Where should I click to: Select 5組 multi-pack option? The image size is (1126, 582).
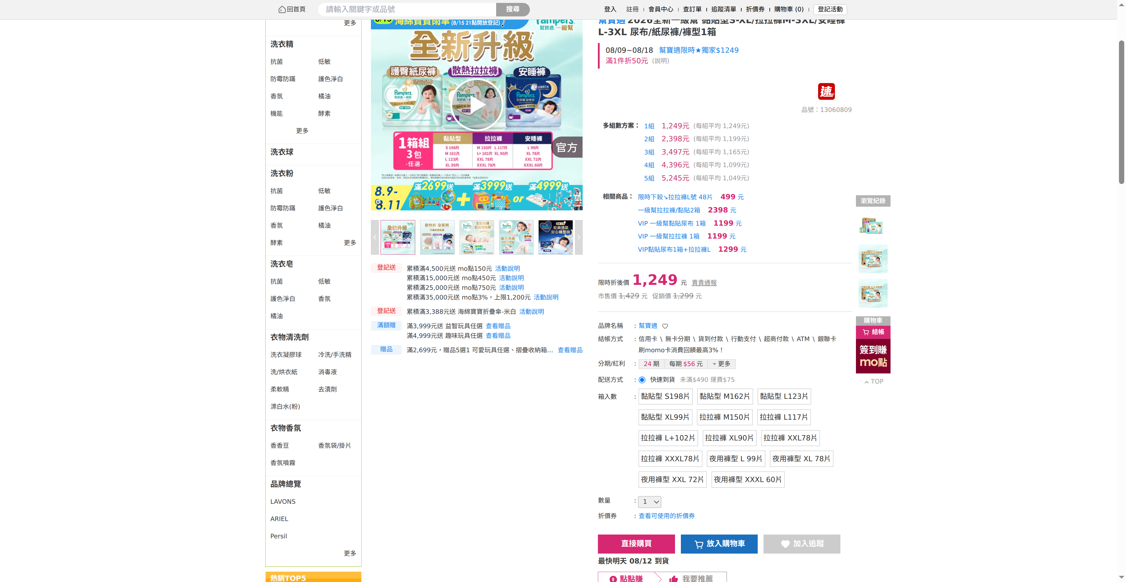pyautogui.click(x=649, y=178)
